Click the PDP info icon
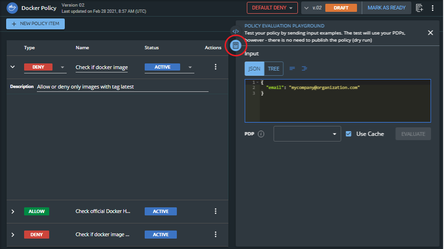This screenshot has height=249, width=444. click(261, 134)
